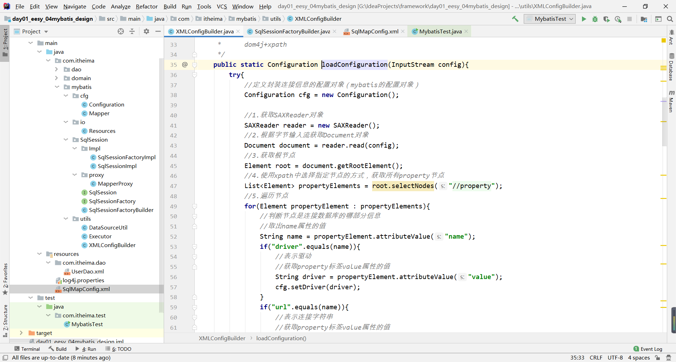Click loadConfiguration() in editor breadcrumb
676x362 pixels.
[281, 338]
